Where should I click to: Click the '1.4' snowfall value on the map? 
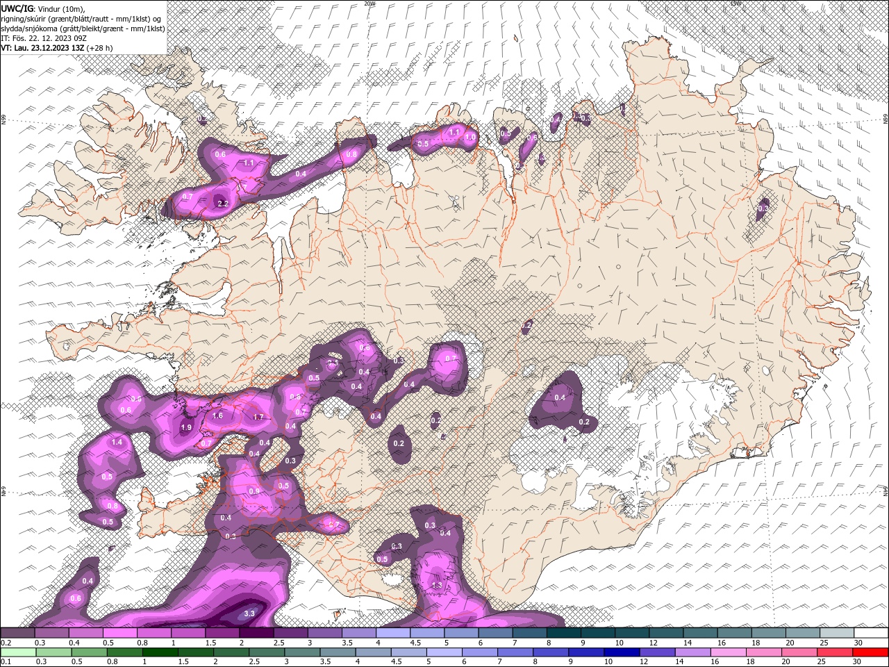pos(117,442)
